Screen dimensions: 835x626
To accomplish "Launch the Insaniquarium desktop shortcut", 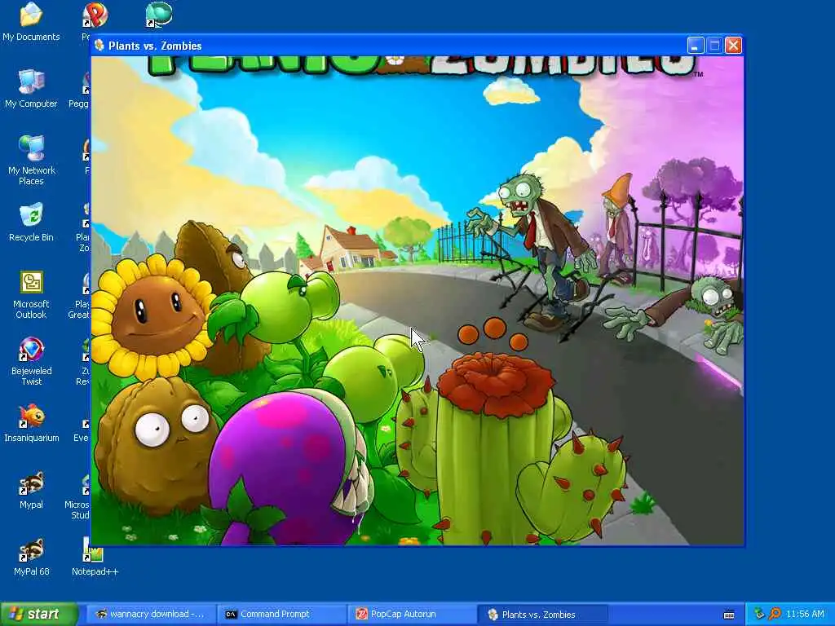I will point(31,423).
